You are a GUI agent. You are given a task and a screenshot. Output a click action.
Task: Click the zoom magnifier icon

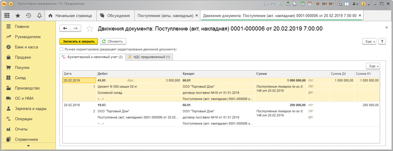340,4
